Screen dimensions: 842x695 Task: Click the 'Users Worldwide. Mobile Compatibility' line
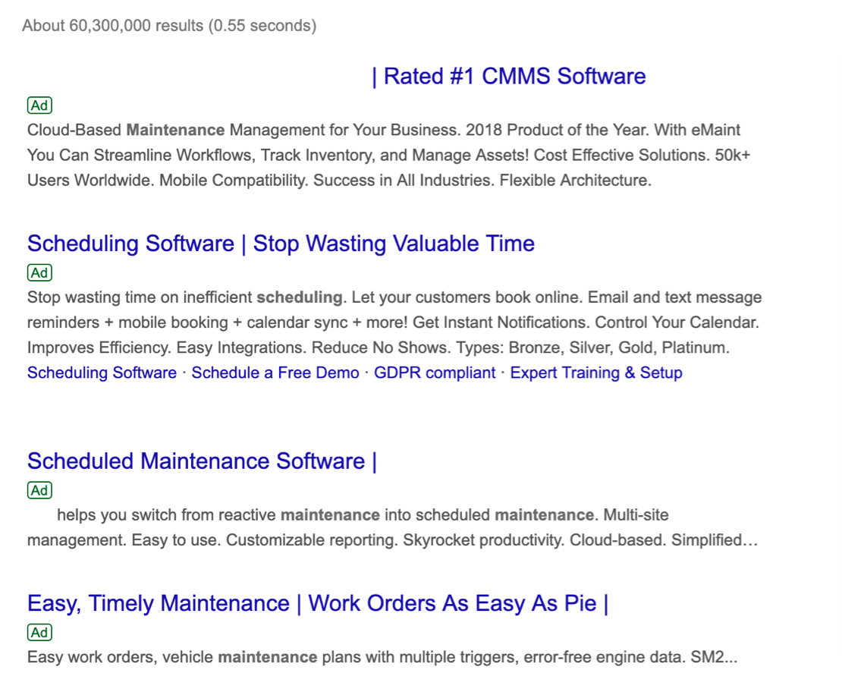click(x=339, y=181)
